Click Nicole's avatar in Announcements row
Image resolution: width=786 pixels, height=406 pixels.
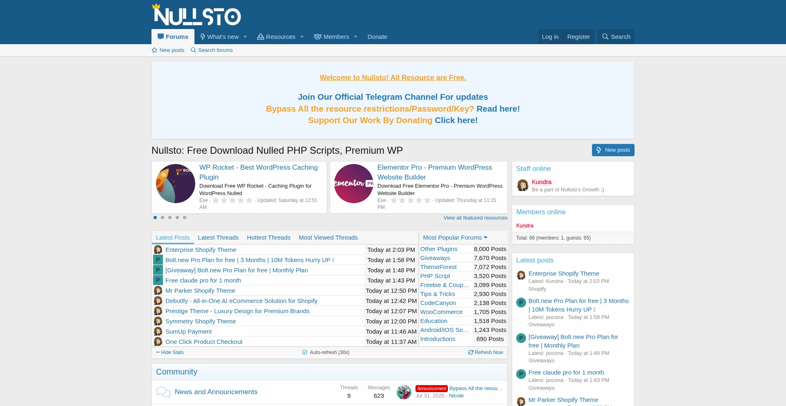pos(404,392)
